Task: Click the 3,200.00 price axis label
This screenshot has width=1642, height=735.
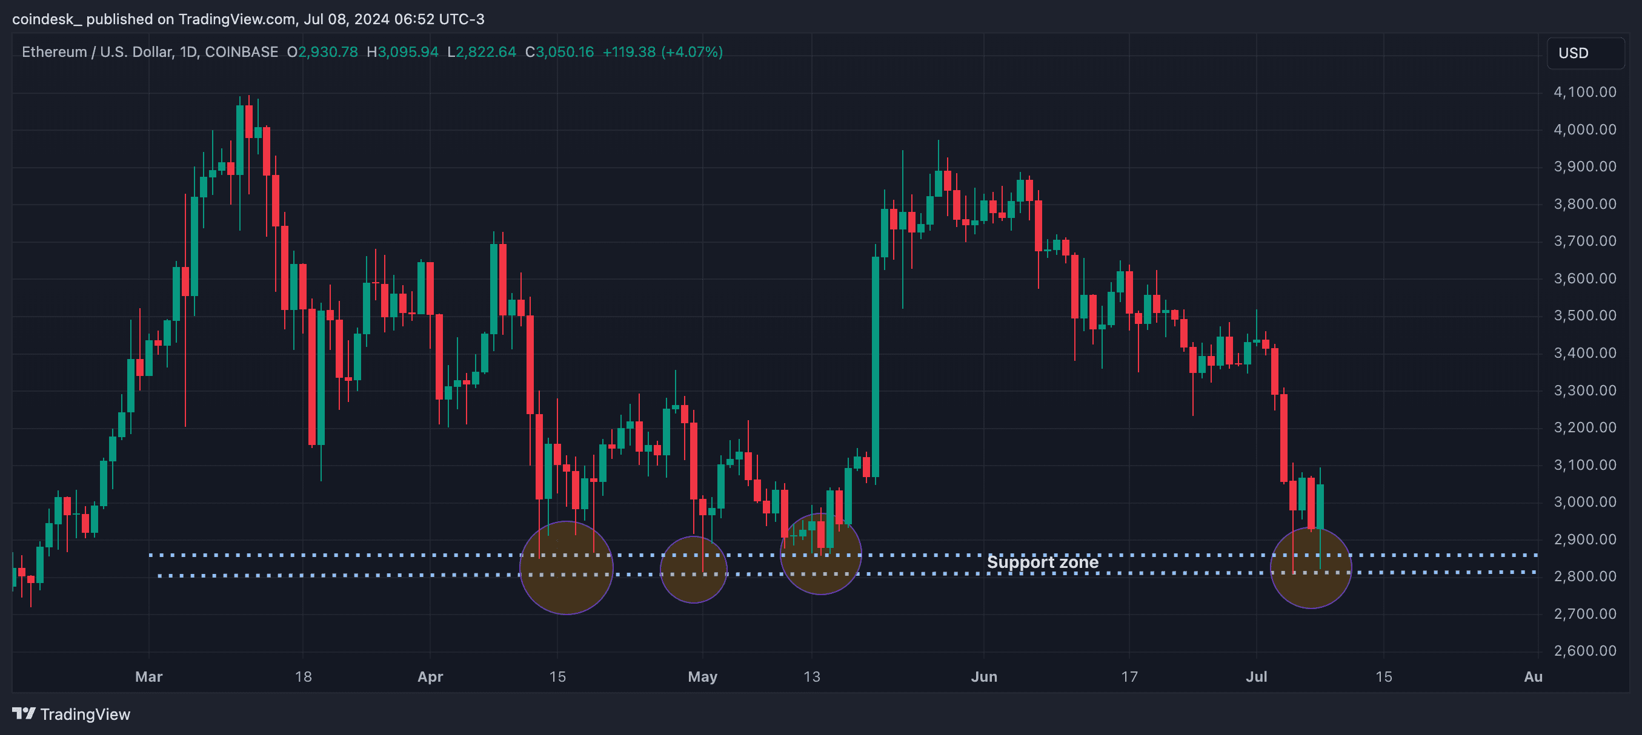Action: [x=1584, y=427]
